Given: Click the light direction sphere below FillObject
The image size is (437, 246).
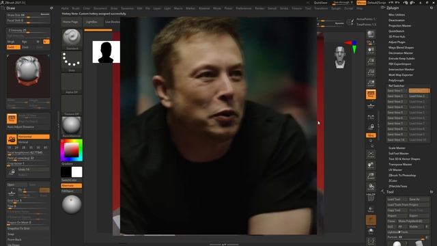Looking at the screenshot, I should (x=72, y=204).
